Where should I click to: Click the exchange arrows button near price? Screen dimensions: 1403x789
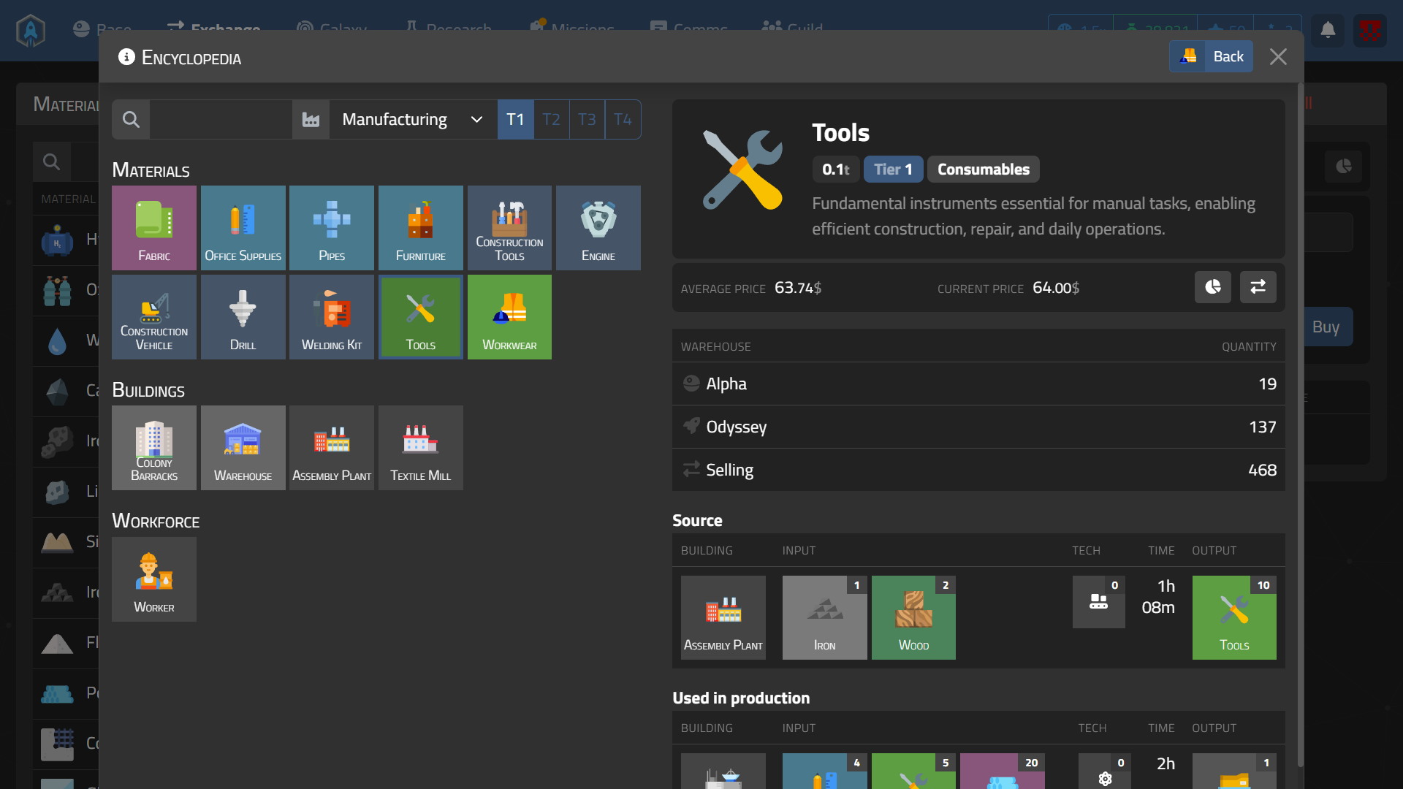1258,287
